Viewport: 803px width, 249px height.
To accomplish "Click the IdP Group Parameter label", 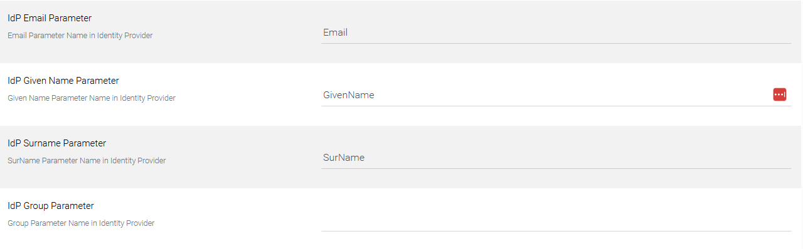I will (x=51, y=206).
